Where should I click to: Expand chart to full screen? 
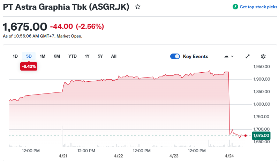(x=248, y=56)
